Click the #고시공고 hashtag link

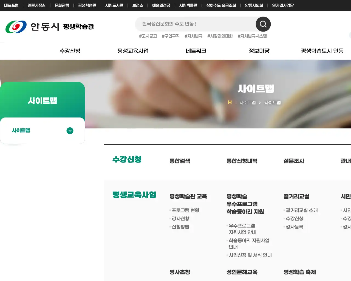click(x=148, y=36)
